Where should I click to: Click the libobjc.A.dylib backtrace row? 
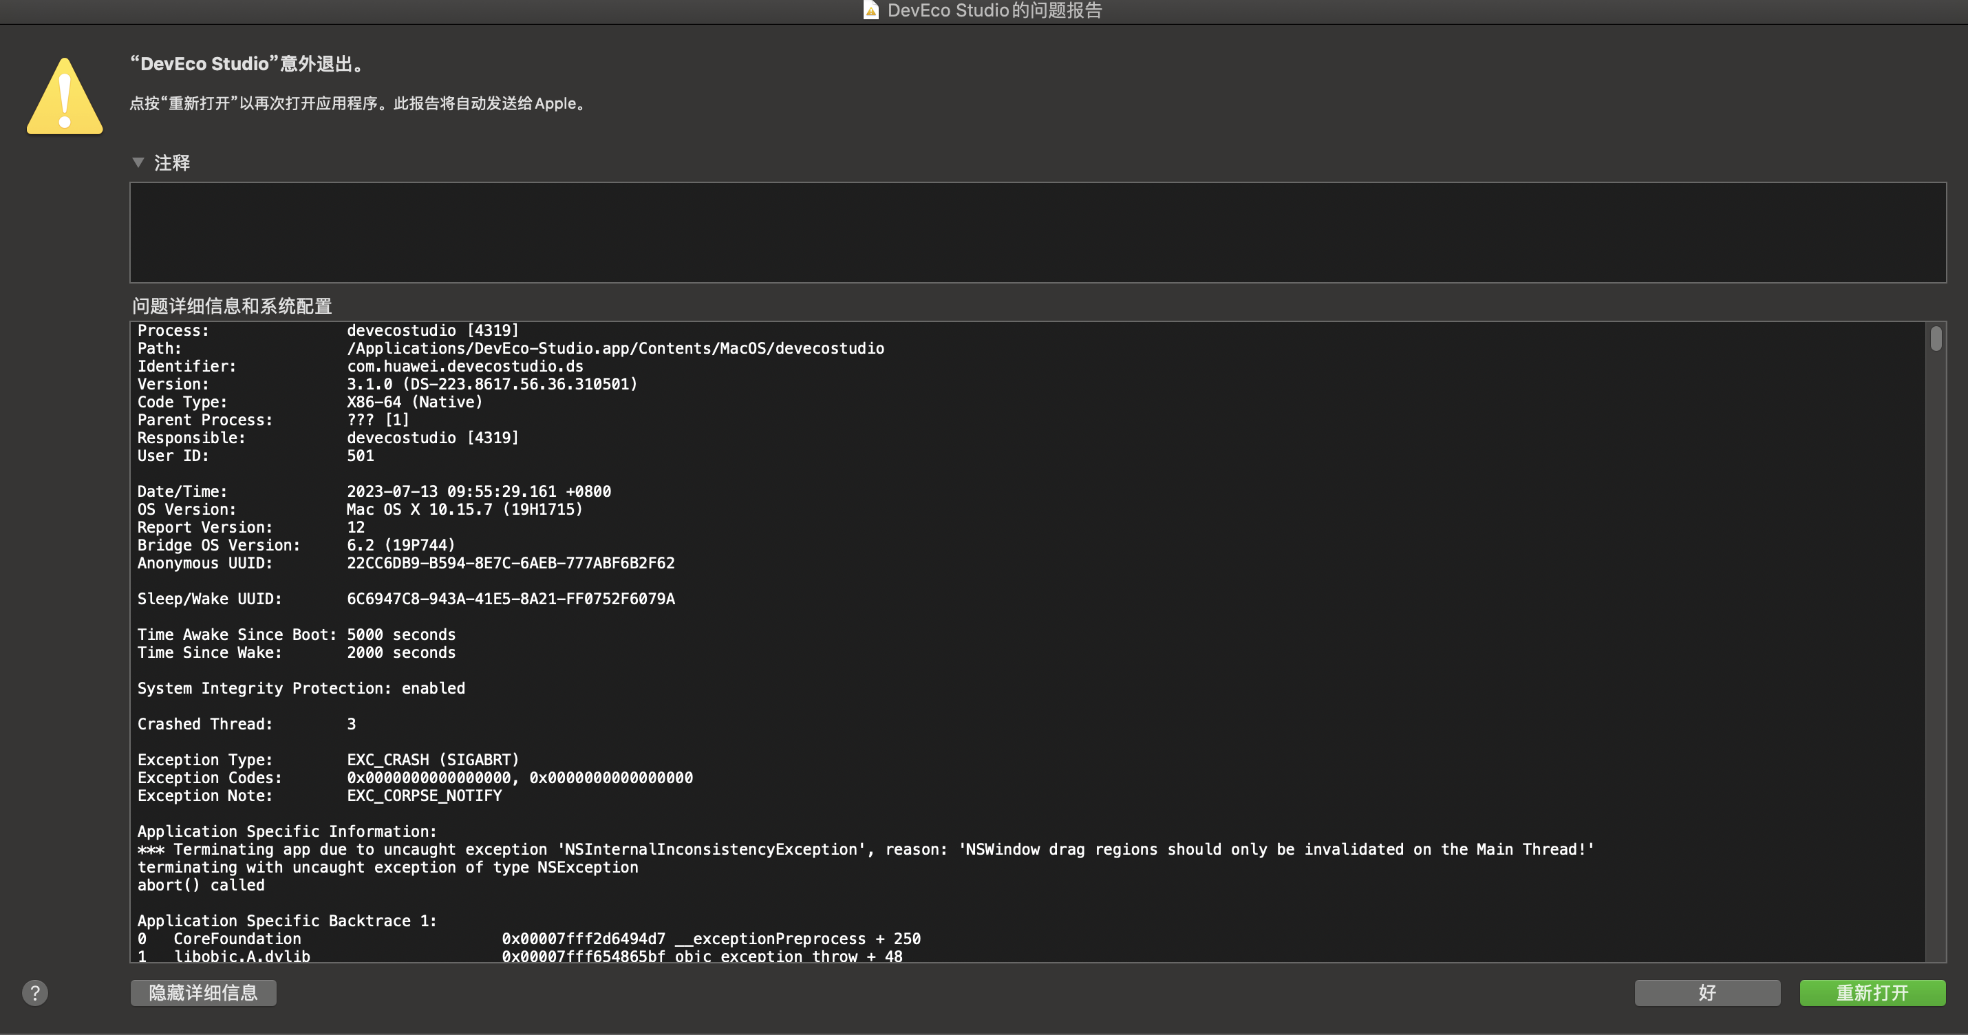point(520,956)
